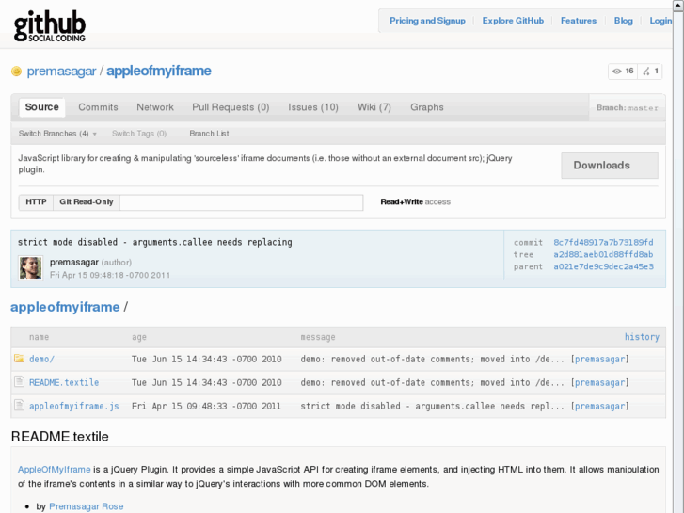Click the forks icon showing 1
This screenshot has width=684, height=513.
tap(650, 72)
